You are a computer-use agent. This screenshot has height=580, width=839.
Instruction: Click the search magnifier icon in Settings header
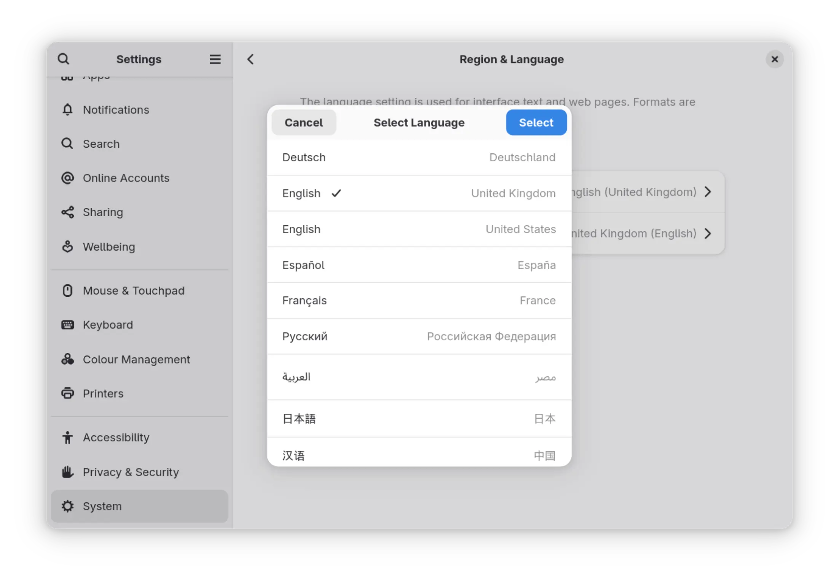pos(64,59)
